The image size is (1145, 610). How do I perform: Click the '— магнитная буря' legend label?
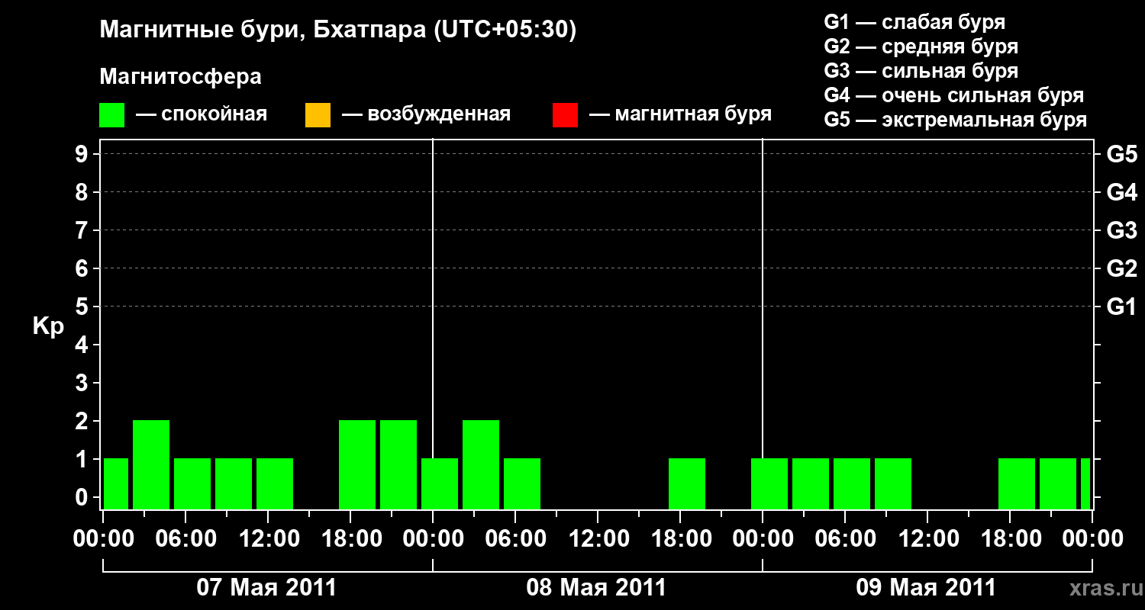point(681,114)
